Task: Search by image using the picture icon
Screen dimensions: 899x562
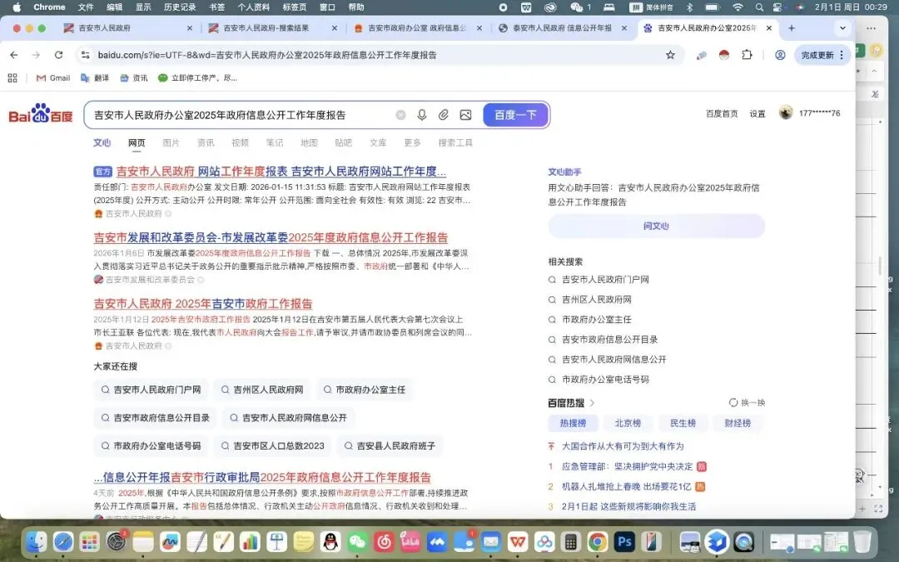Action: click(x=465, y=115)
